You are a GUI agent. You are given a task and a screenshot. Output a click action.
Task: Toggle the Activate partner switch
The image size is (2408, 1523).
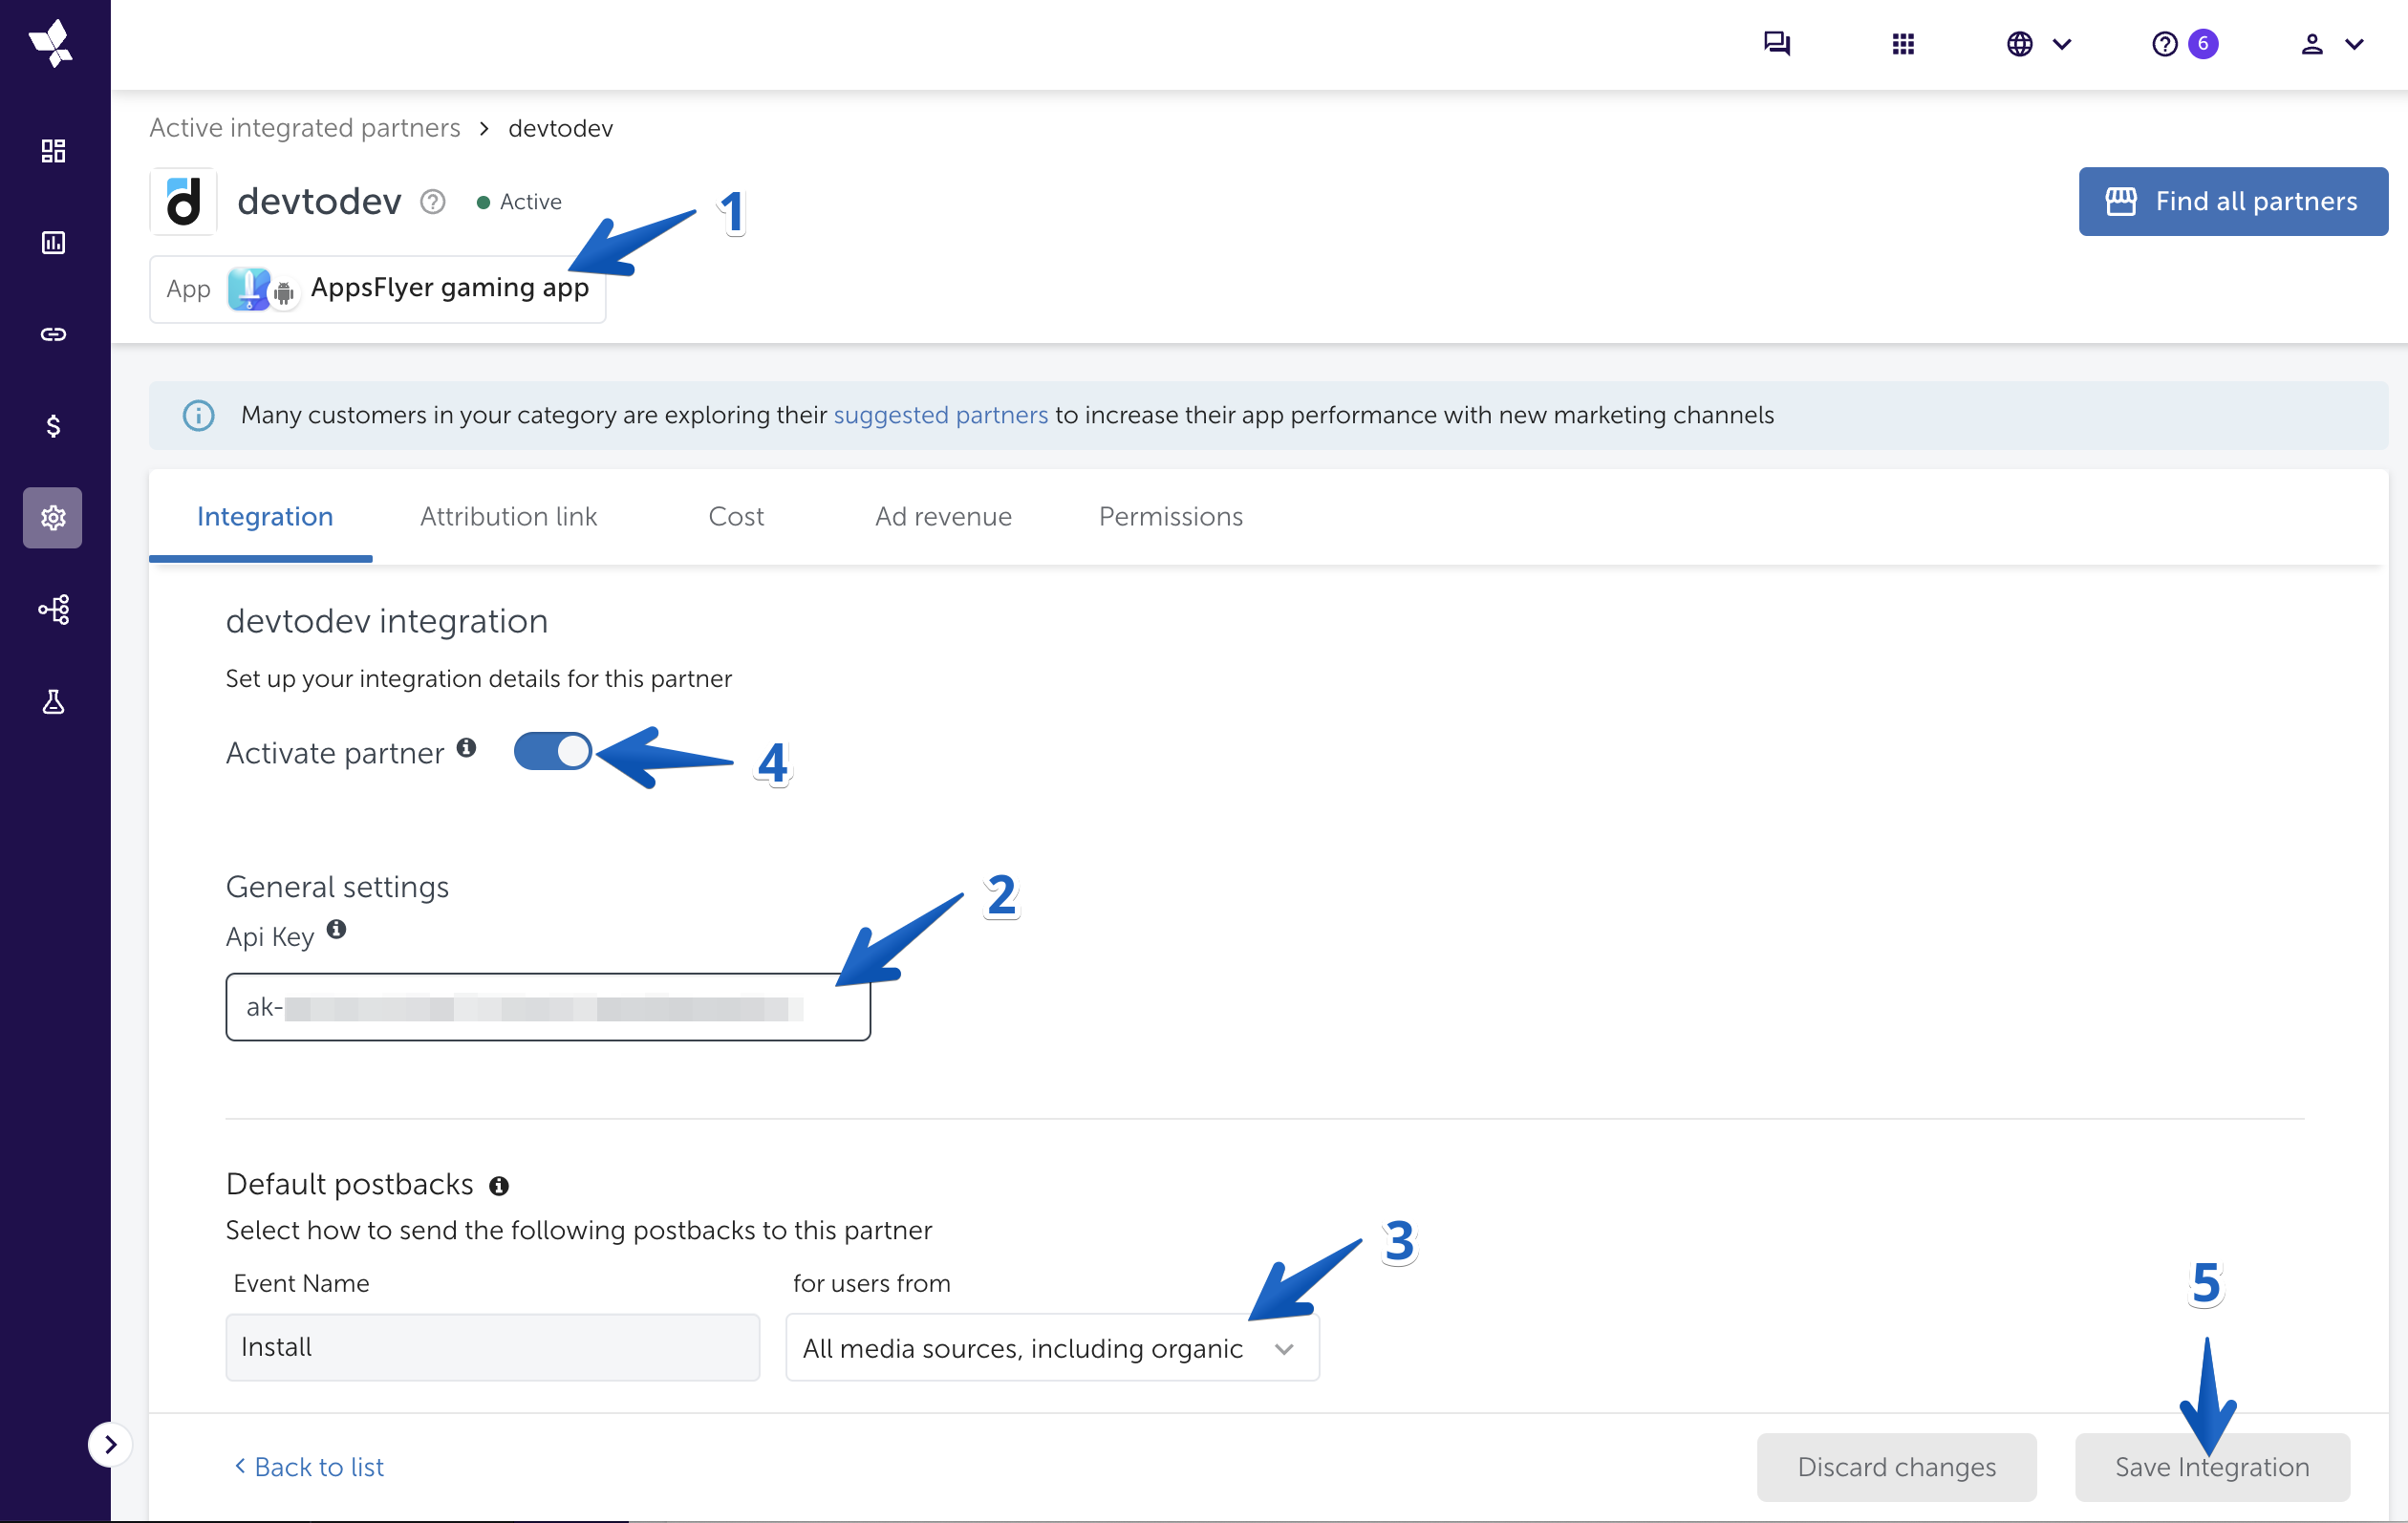click(x=553, y=751)
